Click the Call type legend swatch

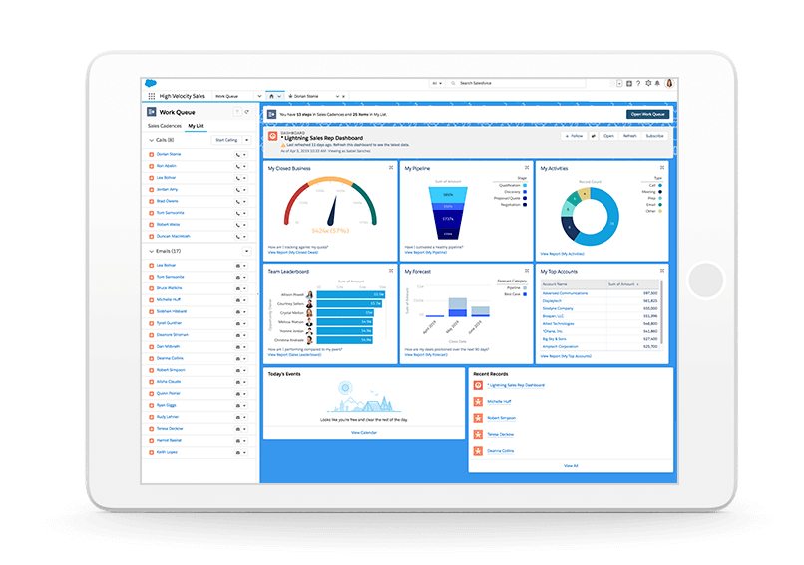click(660, 186)
